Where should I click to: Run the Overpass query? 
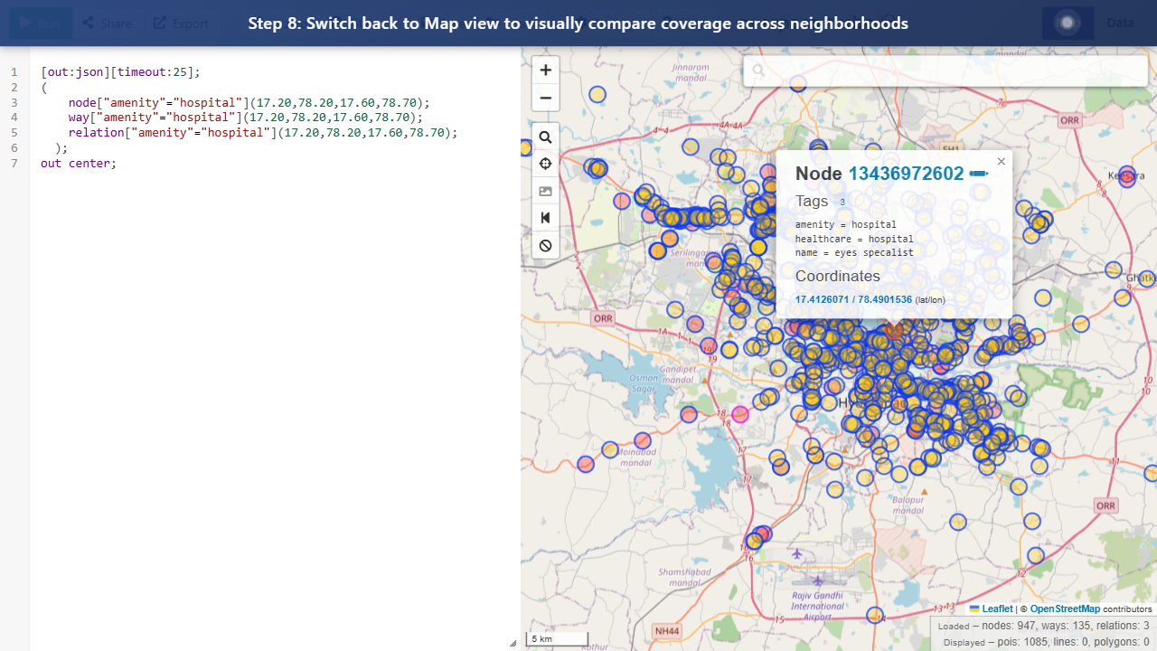(x=40, y=23)
